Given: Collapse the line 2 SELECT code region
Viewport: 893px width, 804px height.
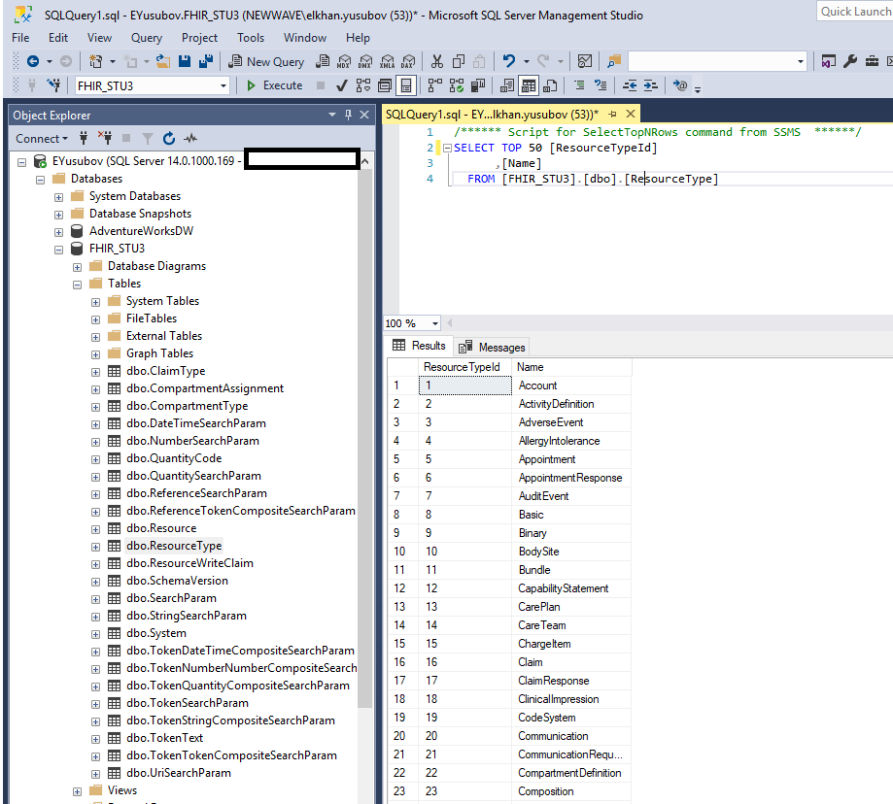Looking at the screenshot, I should [x=447, y=149].
